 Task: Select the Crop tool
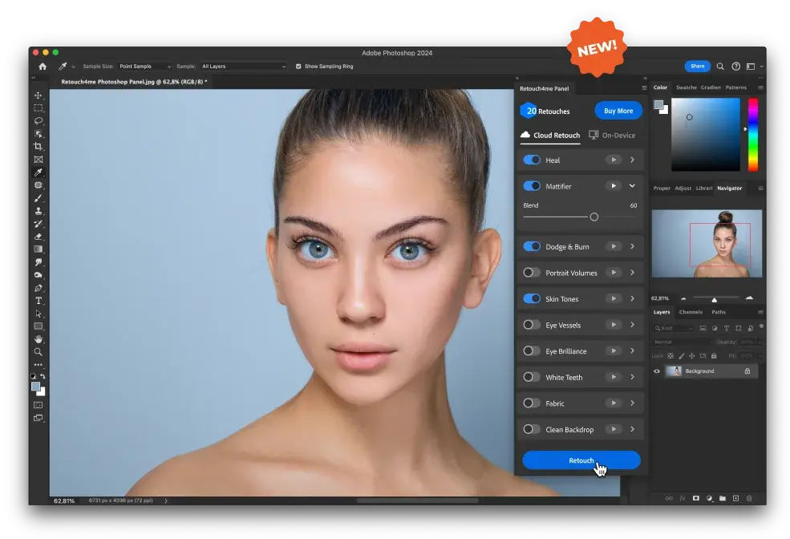(38, 147)
